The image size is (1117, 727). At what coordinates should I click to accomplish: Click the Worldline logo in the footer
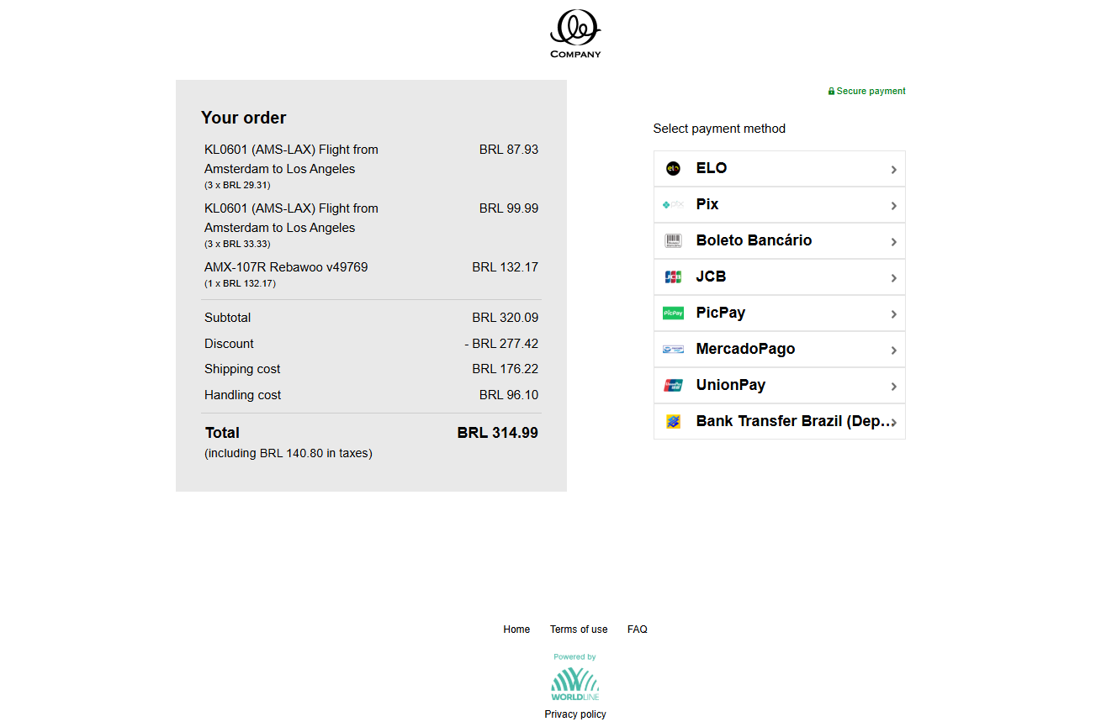(574, 682)
